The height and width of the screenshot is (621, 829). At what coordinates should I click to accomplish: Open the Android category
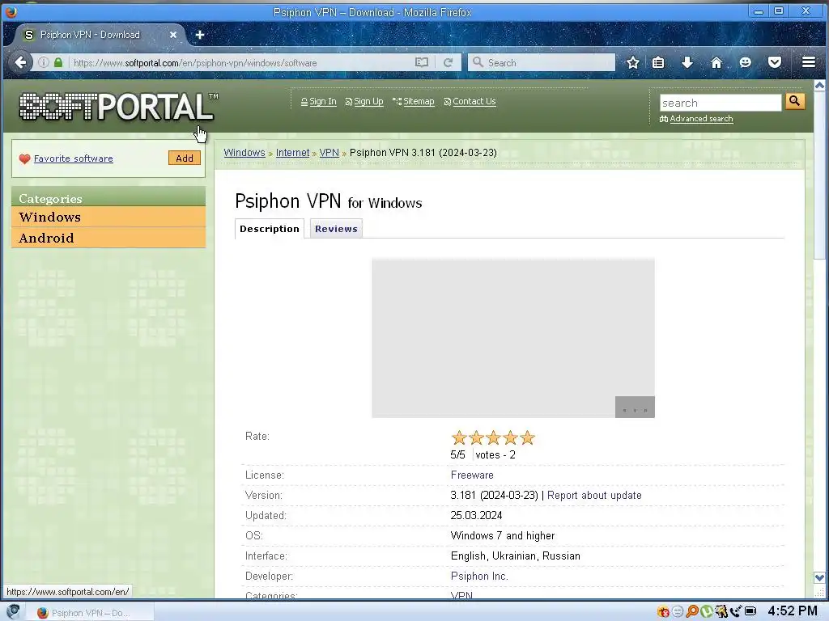[108, 238]
